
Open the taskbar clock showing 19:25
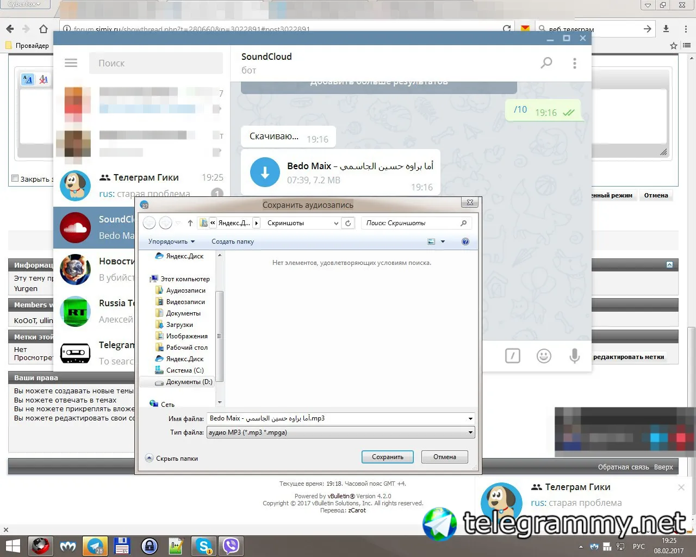[669, 546]
